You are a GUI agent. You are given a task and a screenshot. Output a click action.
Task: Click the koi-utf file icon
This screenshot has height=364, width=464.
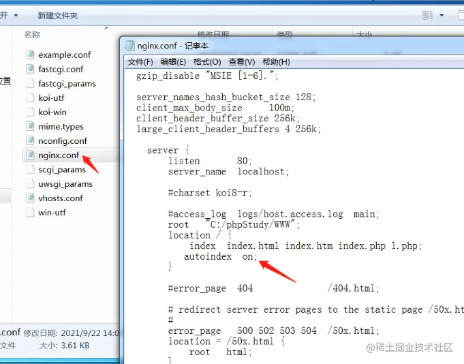(x=30, y=97)
